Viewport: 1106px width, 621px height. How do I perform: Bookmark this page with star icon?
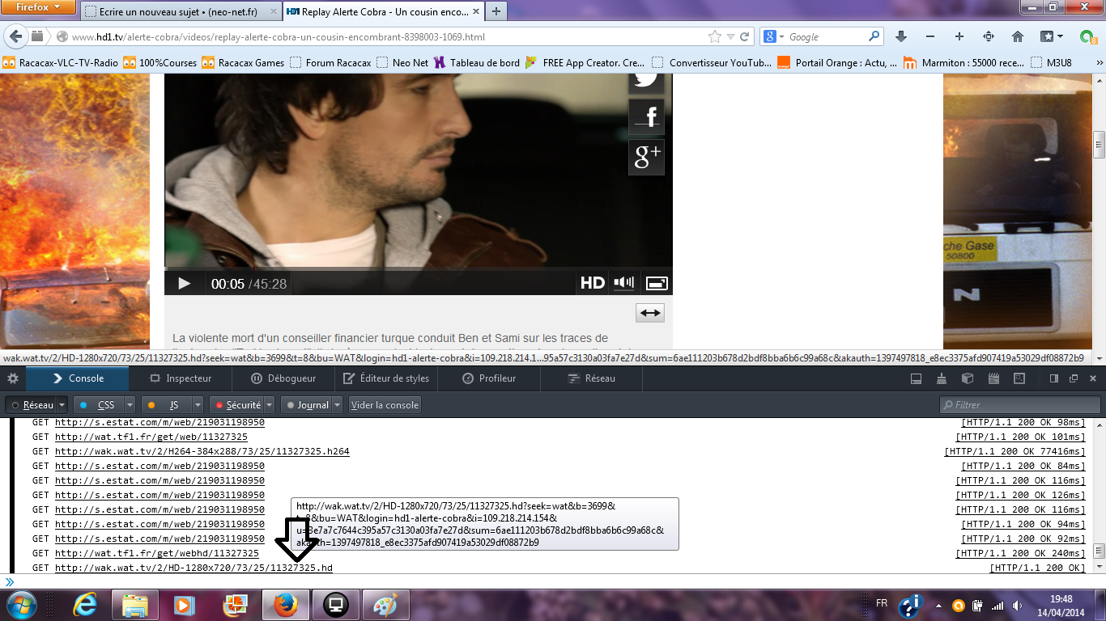(x=714, y=36)
